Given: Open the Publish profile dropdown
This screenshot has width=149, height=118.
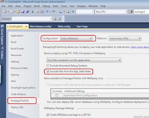Looking at the screenshot, I should click(x=32, y=19).
